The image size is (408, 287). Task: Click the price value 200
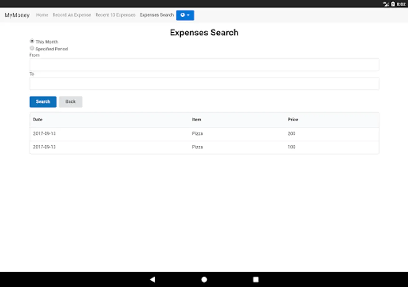291,134
